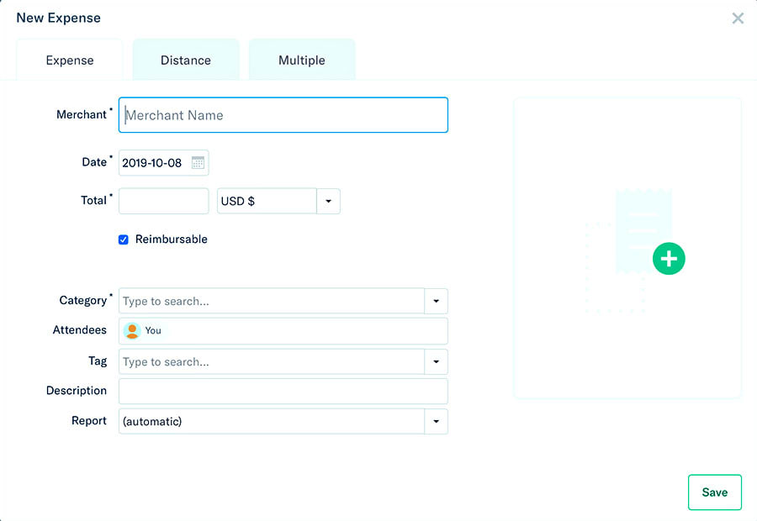The image size is (757, 521).
Task: Click the You attendee avatar icon
Action: pos(132,330)
